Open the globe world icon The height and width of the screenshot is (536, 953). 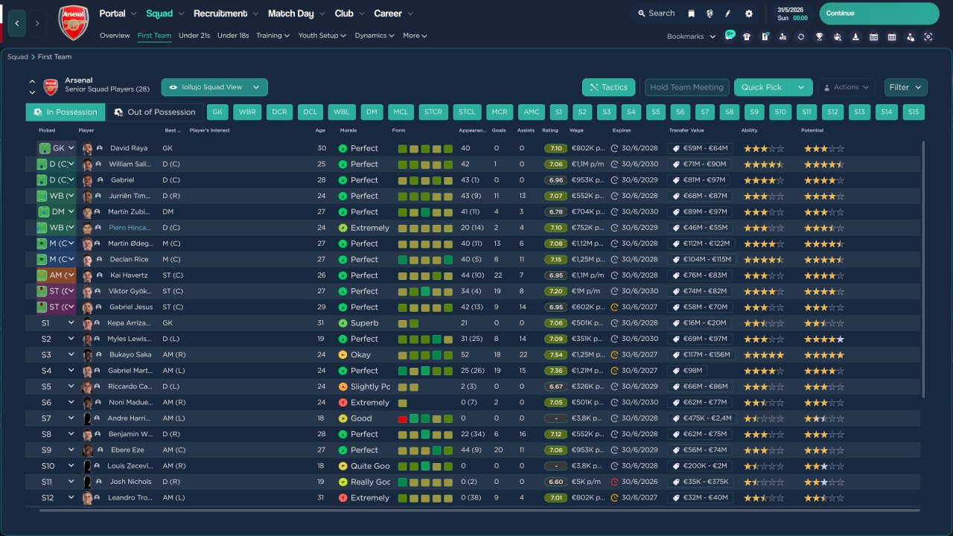point(710,13)
